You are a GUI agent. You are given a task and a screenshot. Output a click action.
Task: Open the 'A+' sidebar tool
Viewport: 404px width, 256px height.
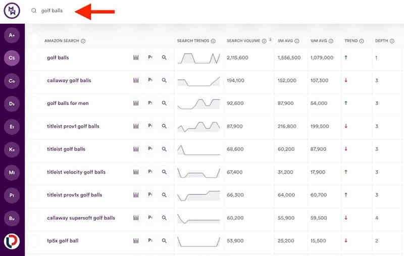pos(12,35)
